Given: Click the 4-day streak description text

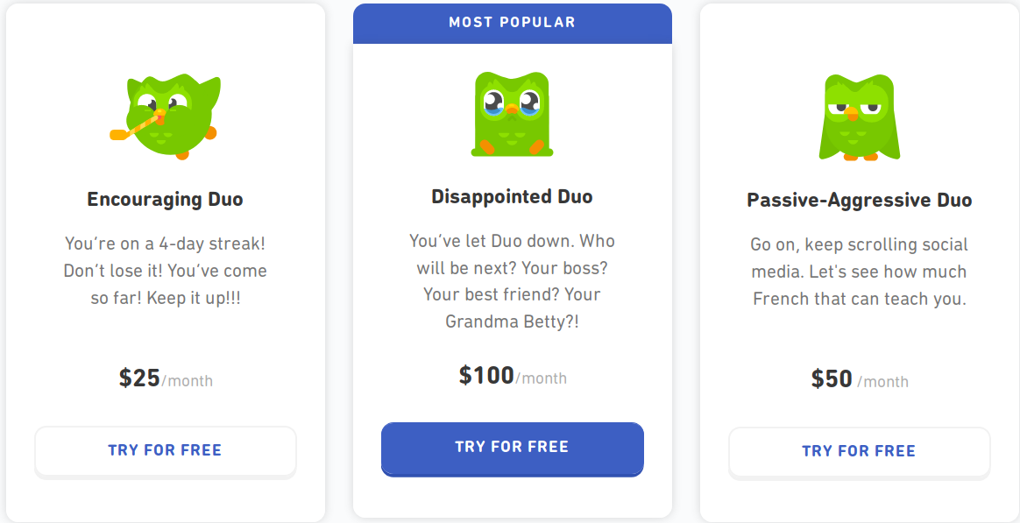Looking at the screenshot, I should 165,271.
